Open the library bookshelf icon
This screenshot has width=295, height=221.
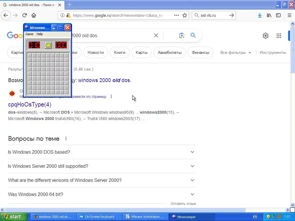click(269, 15)
